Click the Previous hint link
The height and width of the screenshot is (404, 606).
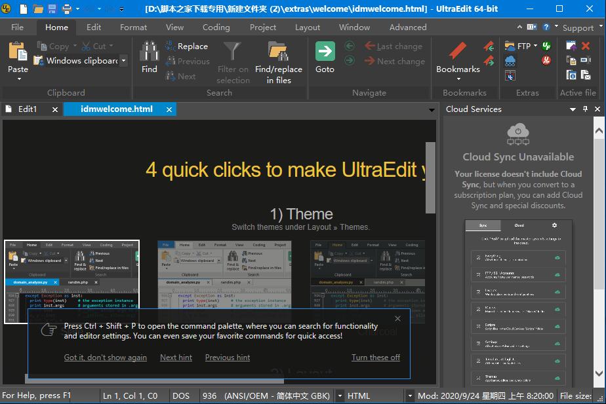pyautogui.click(x=227, y=358)
